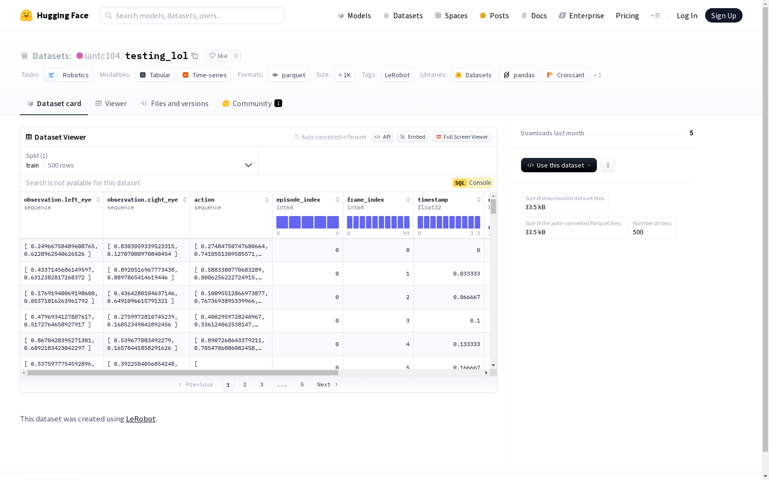Viewport: 769px width, 480px height.
Task: Click the like heart button
Action: [218, 56]
